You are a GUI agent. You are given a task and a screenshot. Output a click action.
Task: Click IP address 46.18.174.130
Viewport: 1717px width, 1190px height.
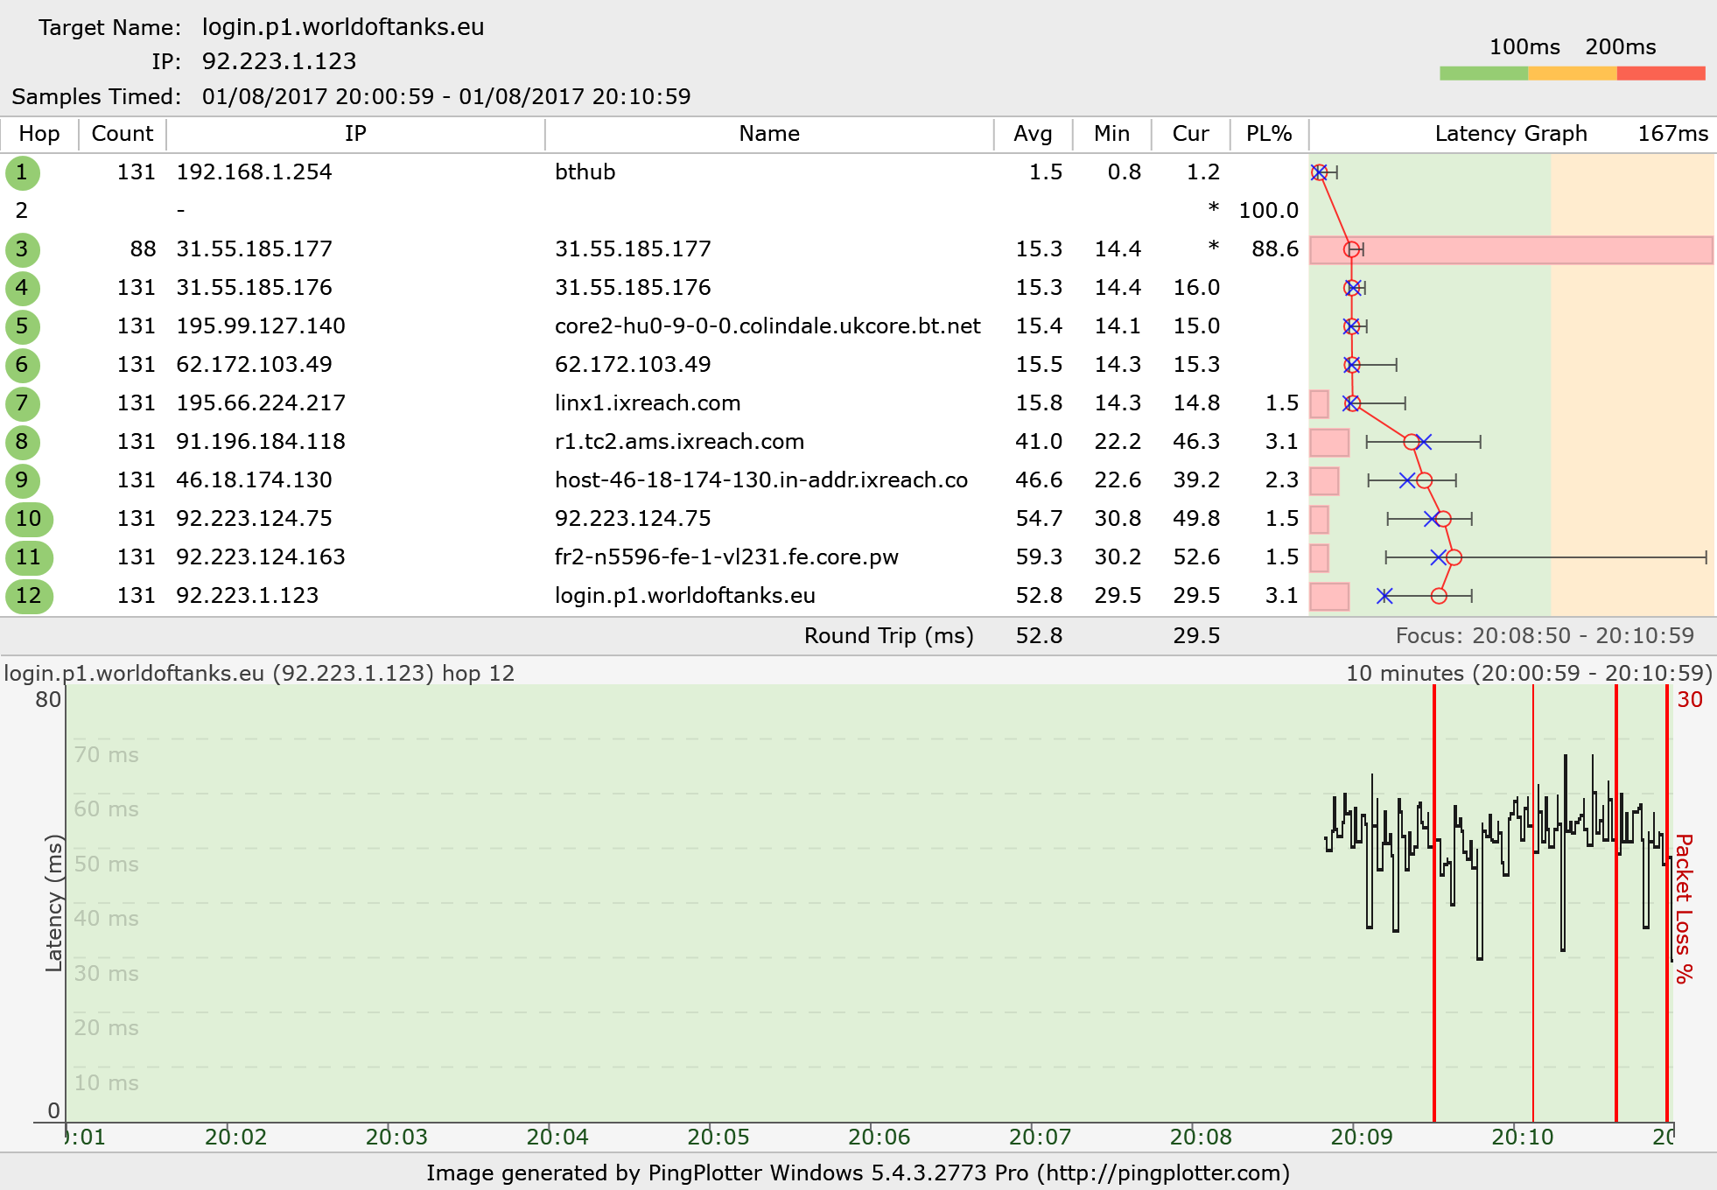[x=254, y=480]
